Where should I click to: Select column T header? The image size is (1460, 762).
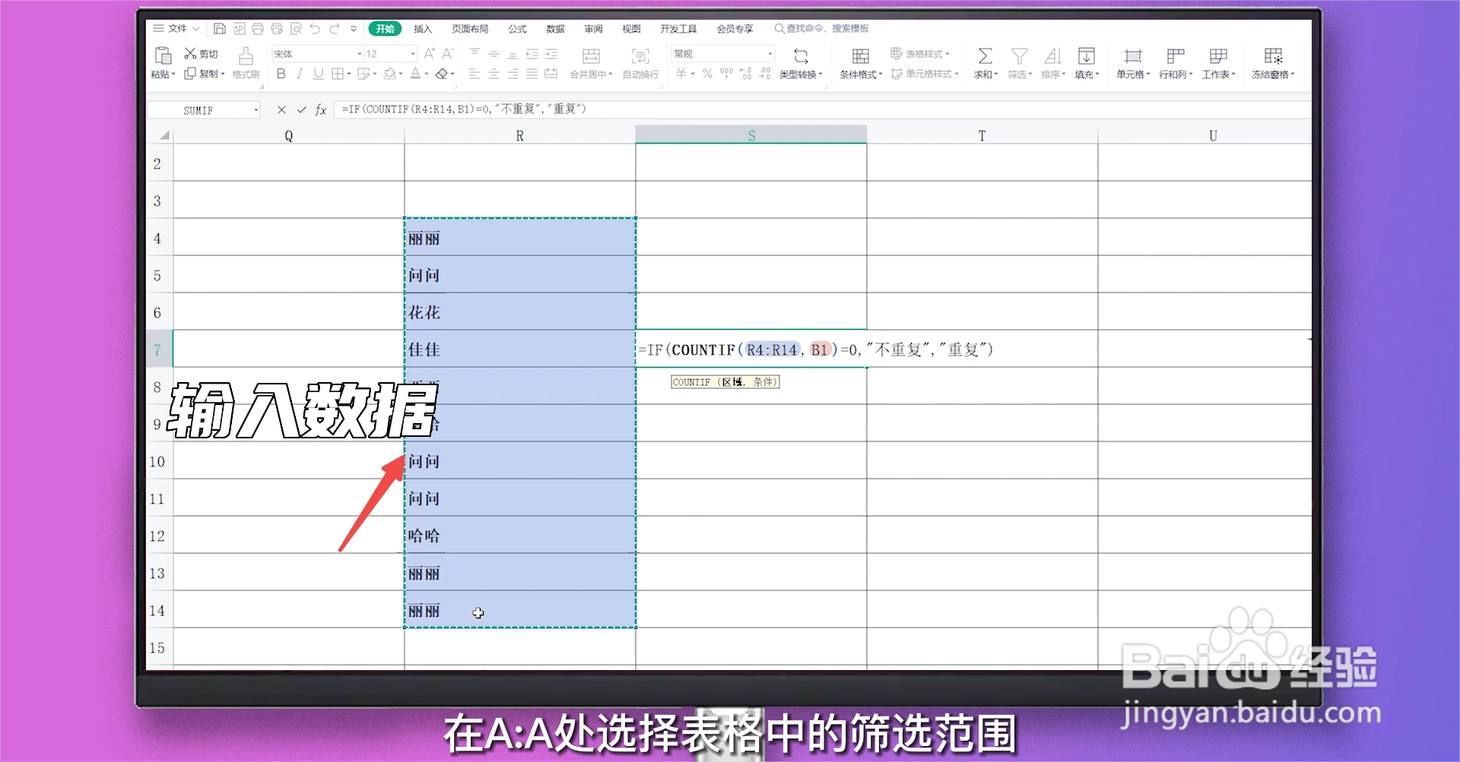(982, 135)
